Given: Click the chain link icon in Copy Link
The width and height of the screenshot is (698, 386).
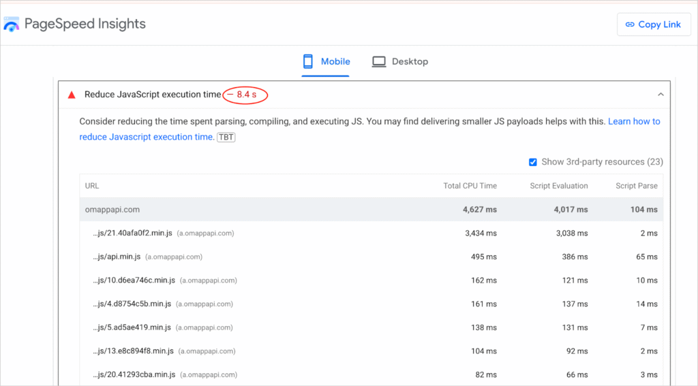Looking at the screenshot, I should [x=630, y=25].
